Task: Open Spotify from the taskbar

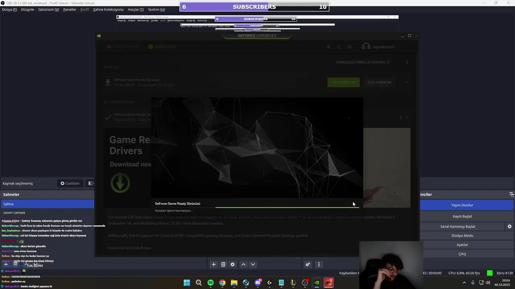Action: pos(210,283)
